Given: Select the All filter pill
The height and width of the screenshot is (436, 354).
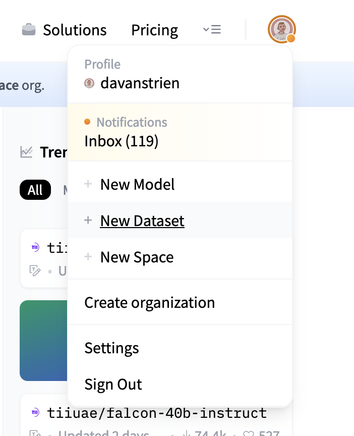Looking at the screenshot, I should click(x=35, y=190).
